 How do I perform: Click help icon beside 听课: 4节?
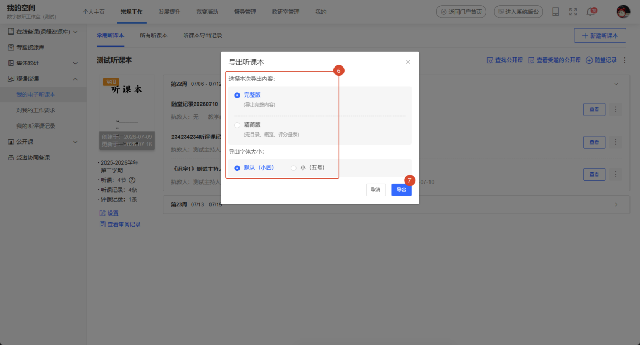[132, 180]
